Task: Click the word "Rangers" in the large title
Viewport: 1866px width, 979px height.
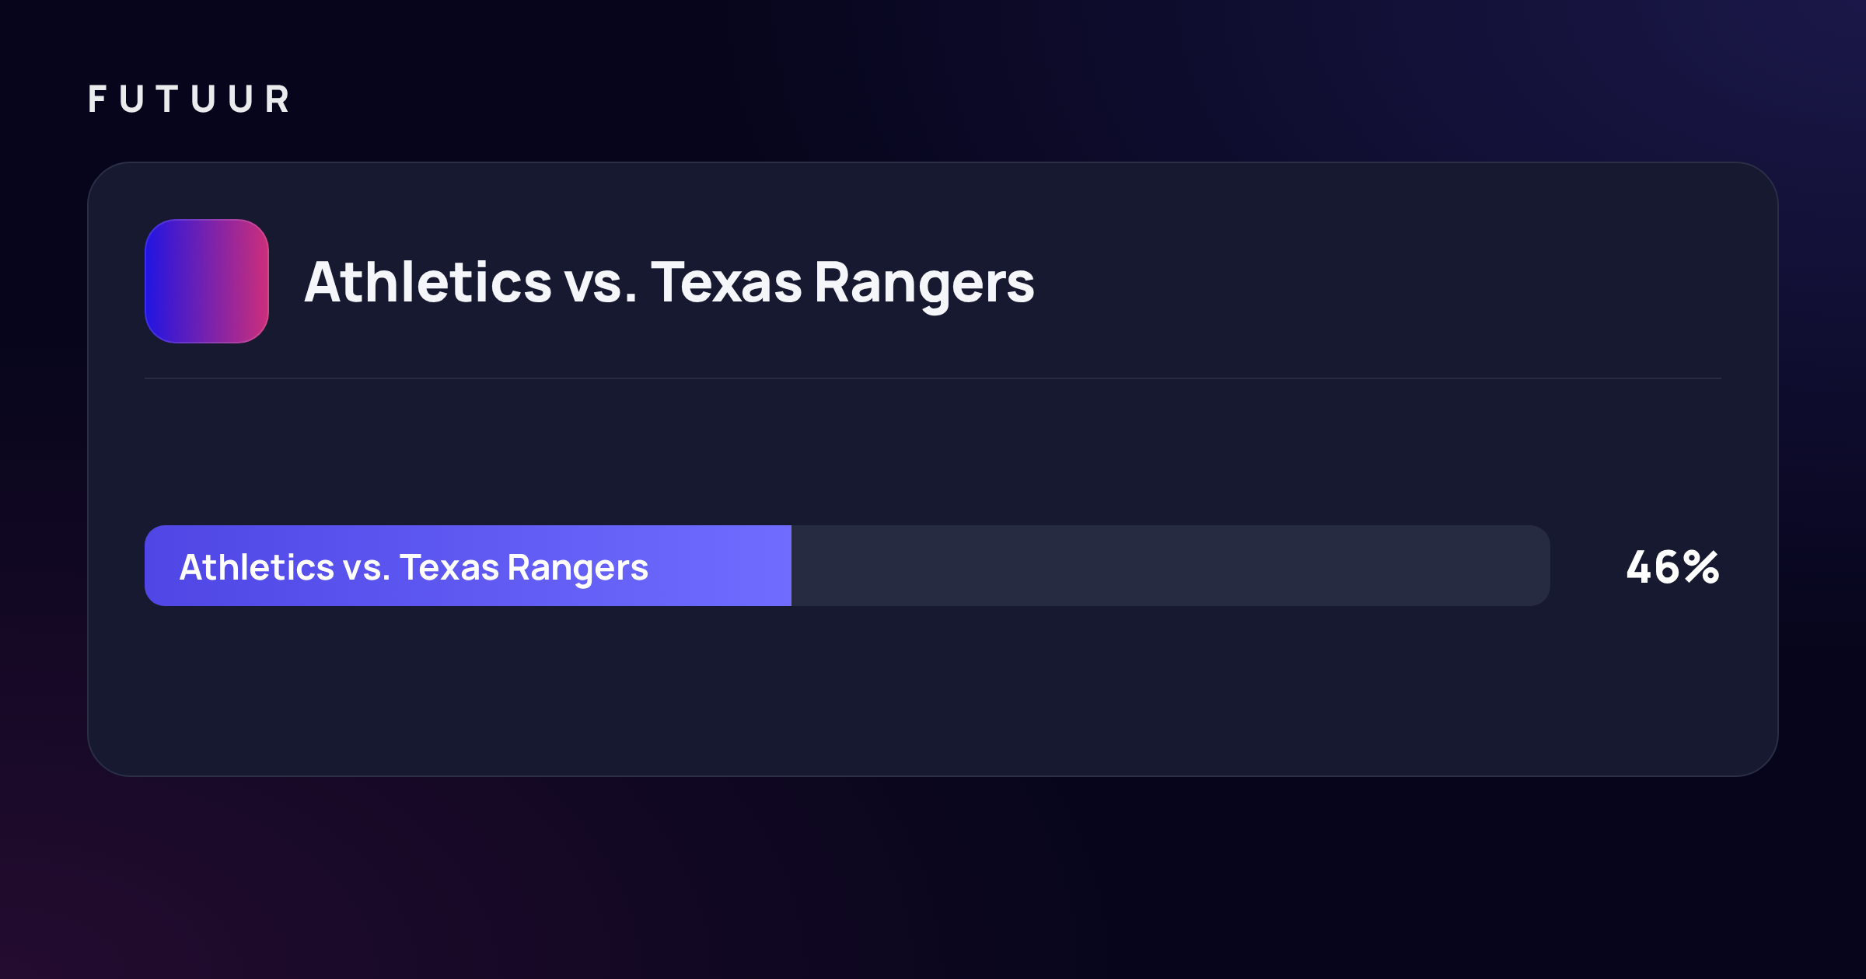Action: tap(924, 284)
